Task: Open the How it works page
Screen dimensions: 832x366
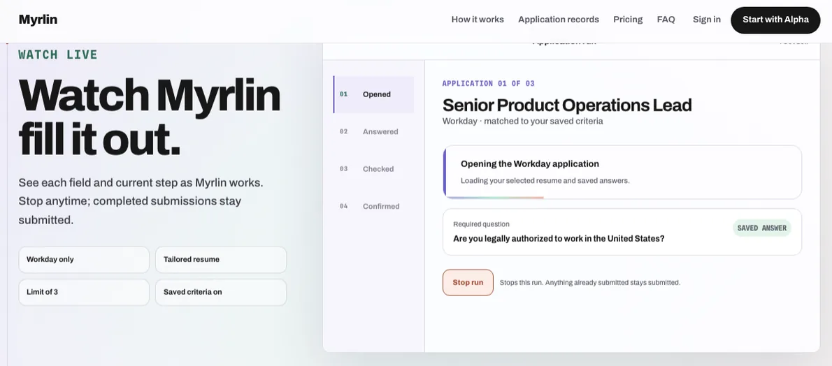Action: 478,20
